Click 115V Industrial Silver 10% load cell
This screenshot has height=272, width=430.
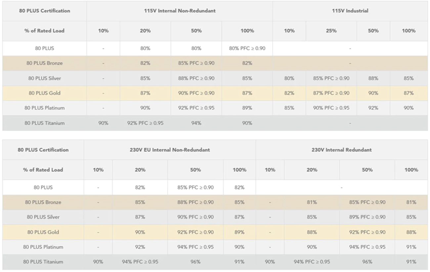click(289, 78)
